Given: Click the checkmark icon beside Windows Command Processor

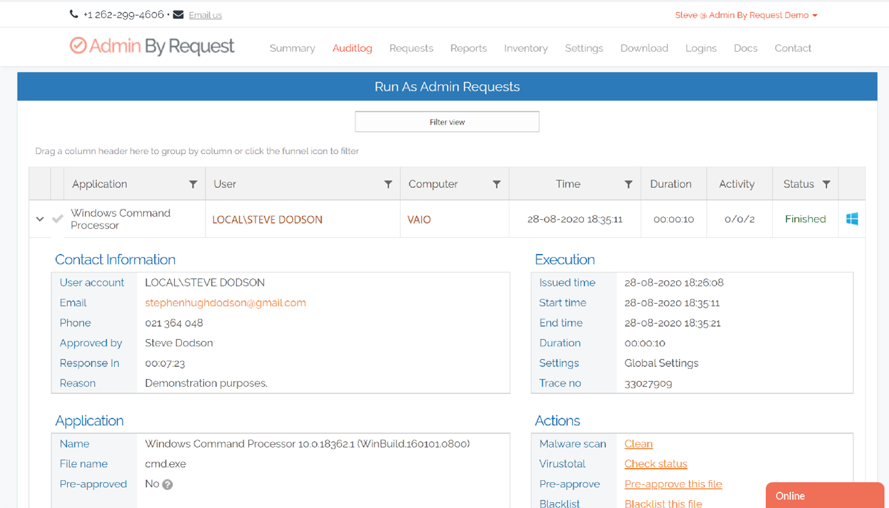Looking at the screenshot, I should [57, 219].
